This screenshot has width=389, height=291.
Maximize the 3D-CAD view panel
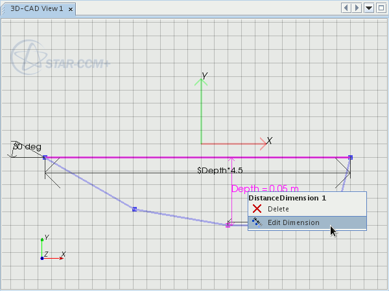click(x=381, y=8)
